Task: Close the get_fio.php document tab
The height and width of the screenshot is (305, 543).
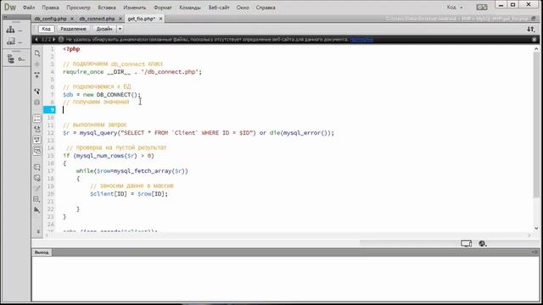Action: [160, 19]
